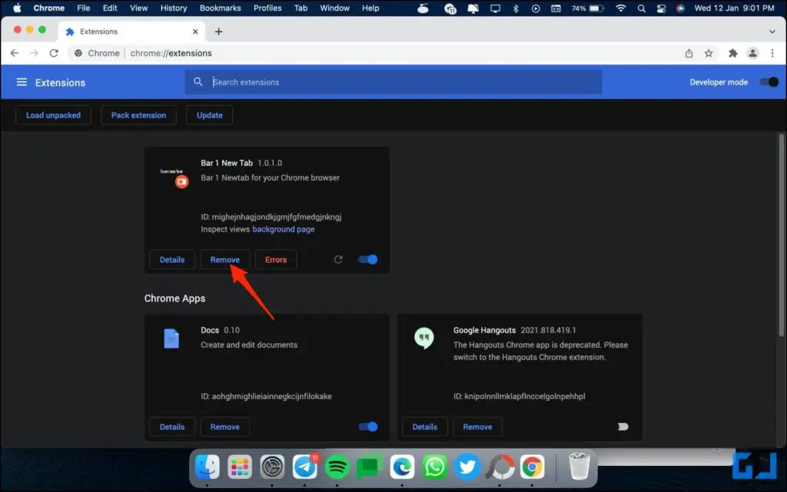Viewport: 787px width, 492px height.
Task: Close the Extensions tab
Action: tap(195, 31)
